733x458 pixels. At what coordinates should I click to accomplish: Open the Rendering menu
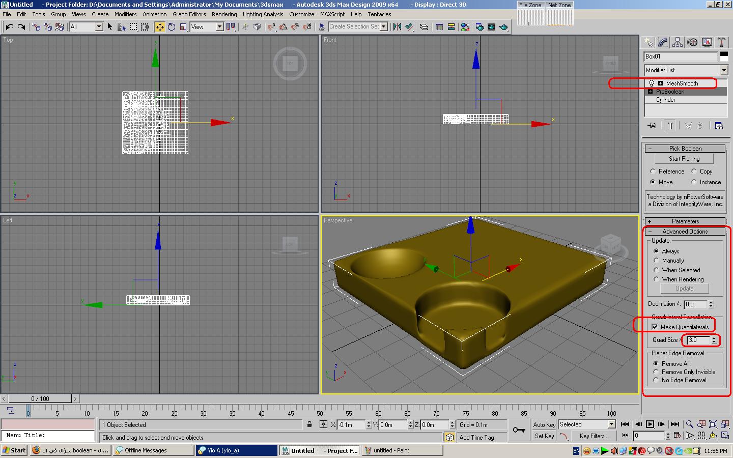224,14
